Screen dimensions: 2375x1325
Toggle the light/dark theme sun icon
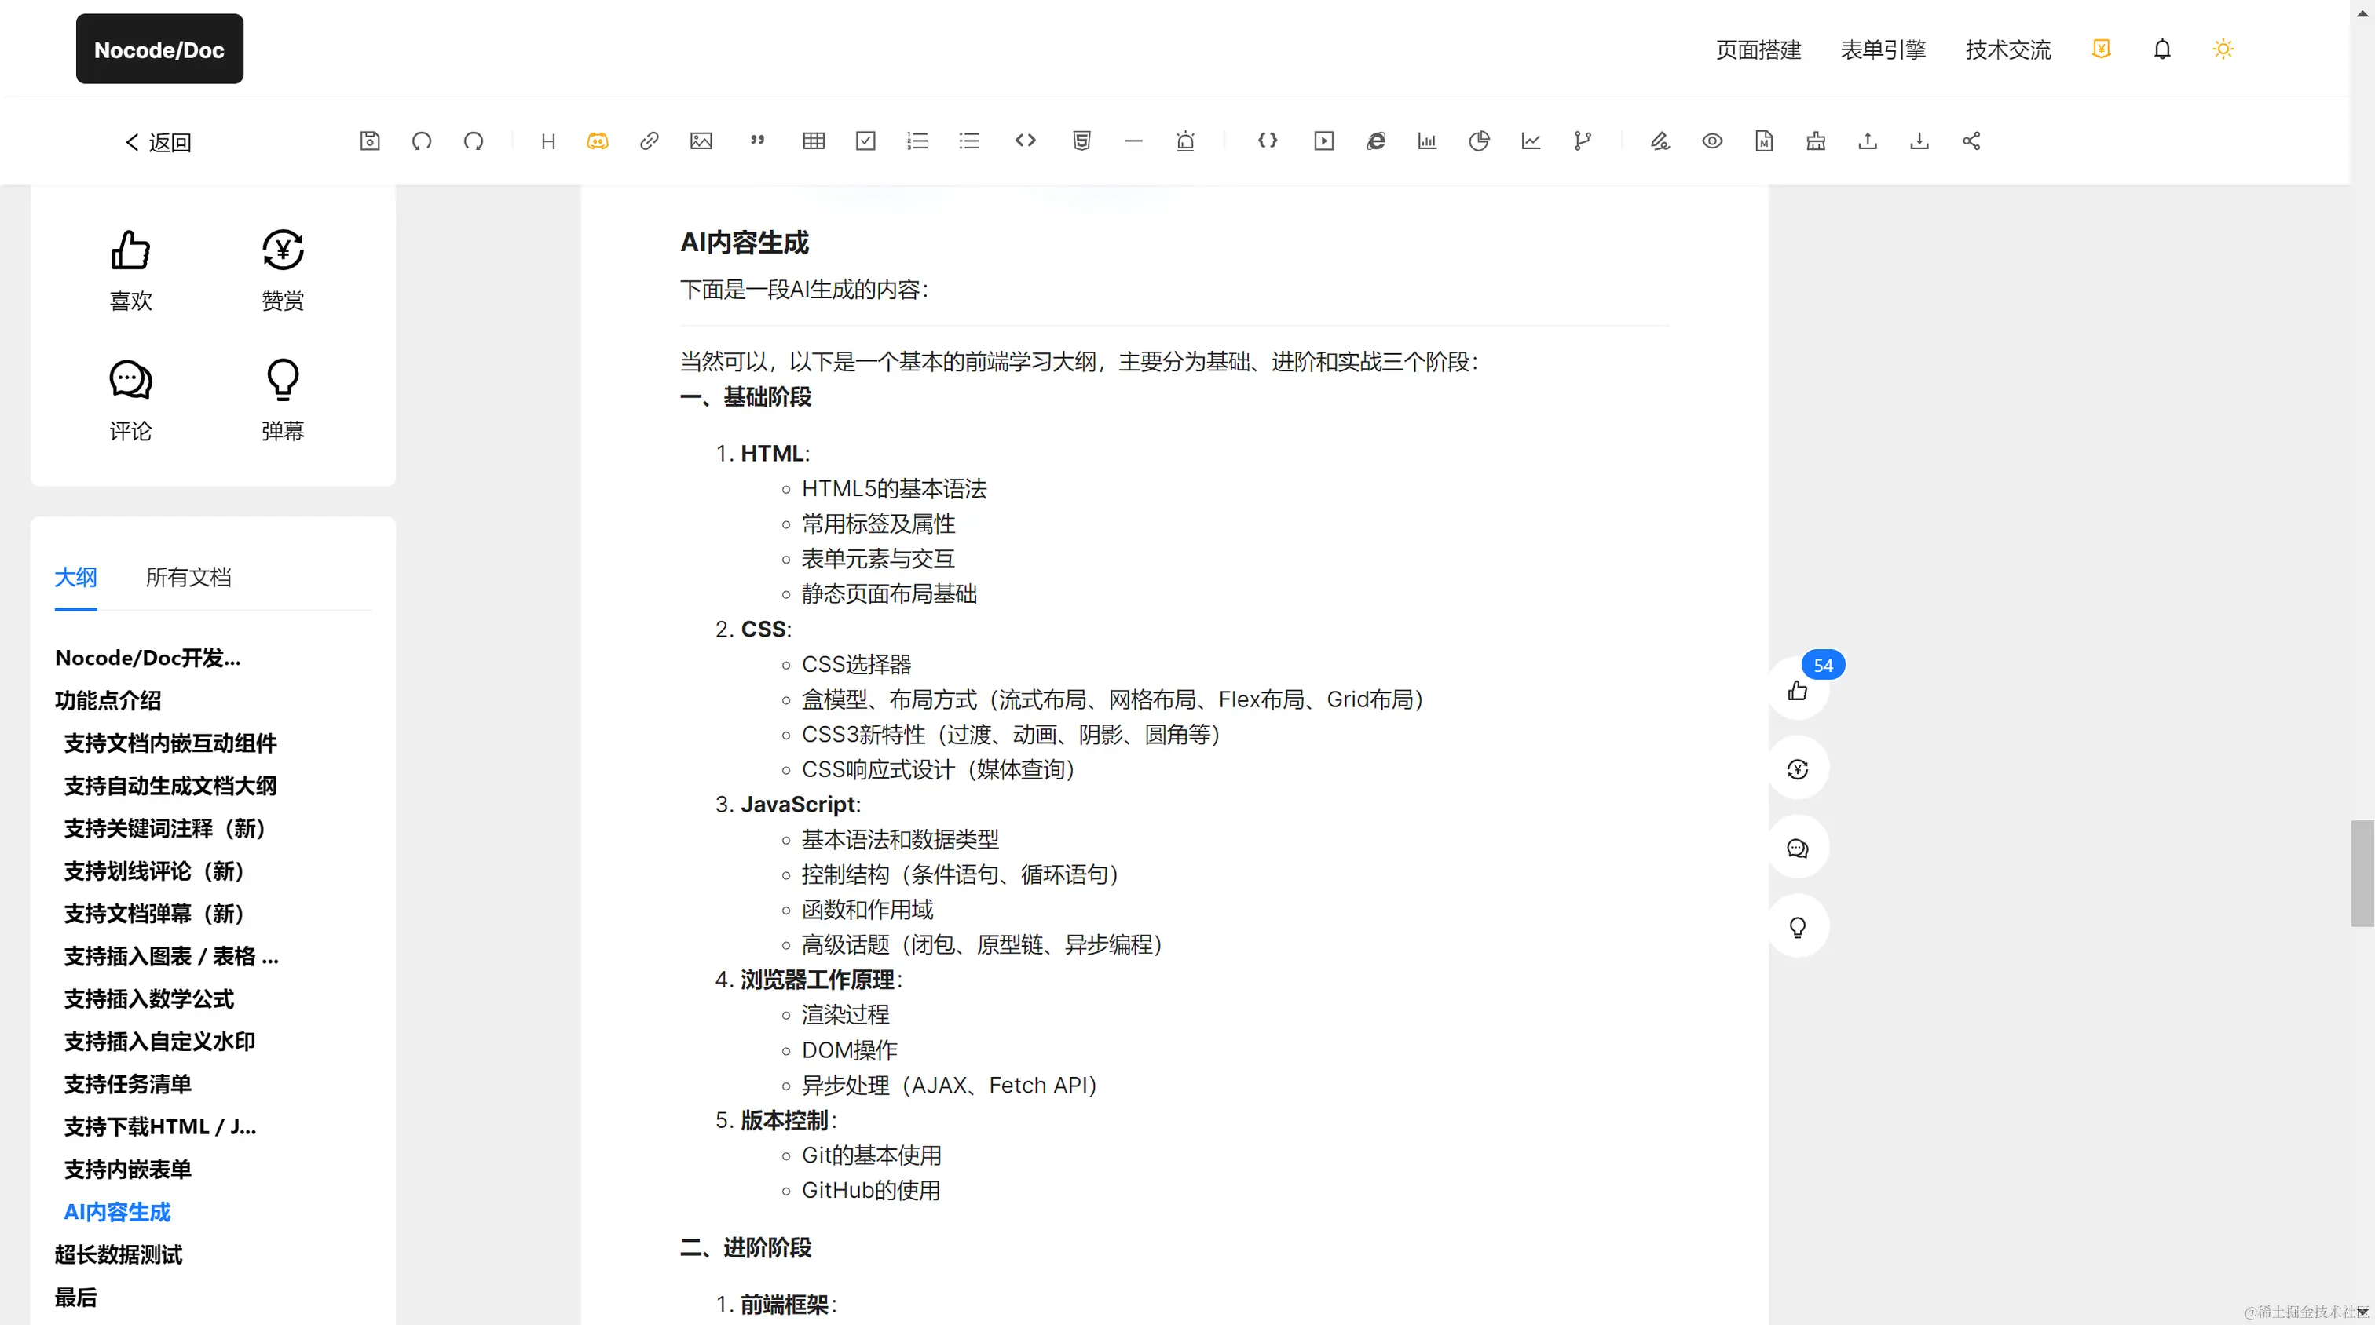coord(2223,49)
